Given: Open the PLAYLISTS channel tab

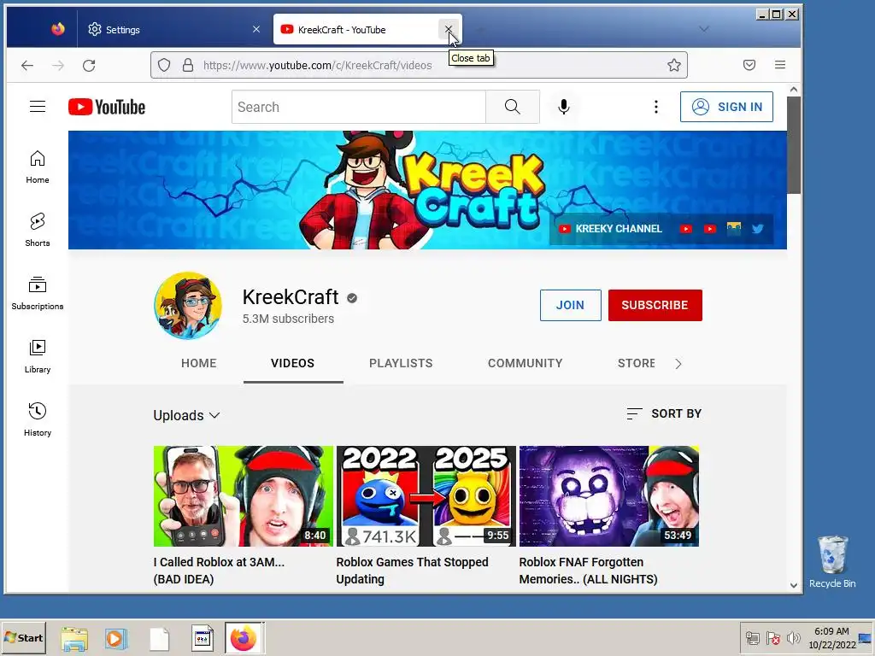Looking at the screenshot, I should tap(401, 363).
